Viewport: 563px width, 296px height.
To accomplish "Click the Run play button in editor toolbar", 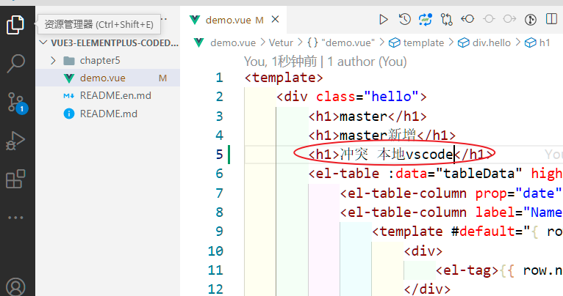I will (x=384, y=19).
